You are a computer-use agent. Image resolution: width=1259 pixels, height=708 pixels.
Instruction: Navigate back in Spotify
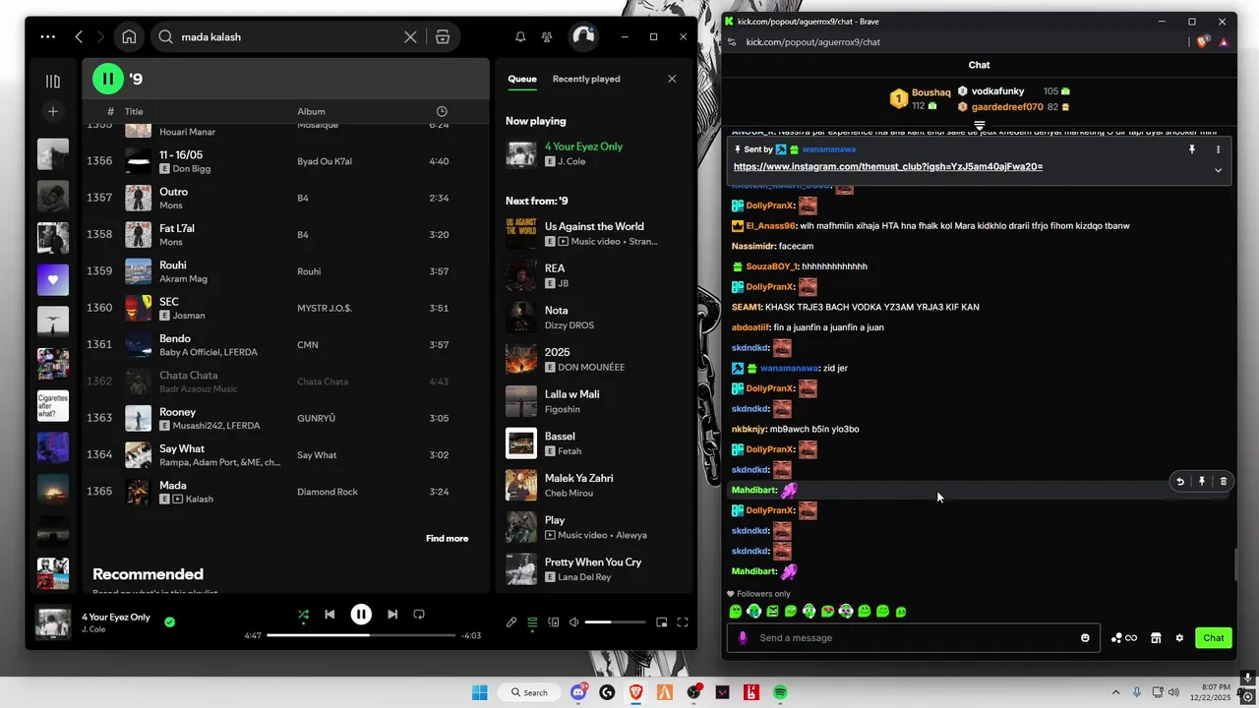coord(79,36)
